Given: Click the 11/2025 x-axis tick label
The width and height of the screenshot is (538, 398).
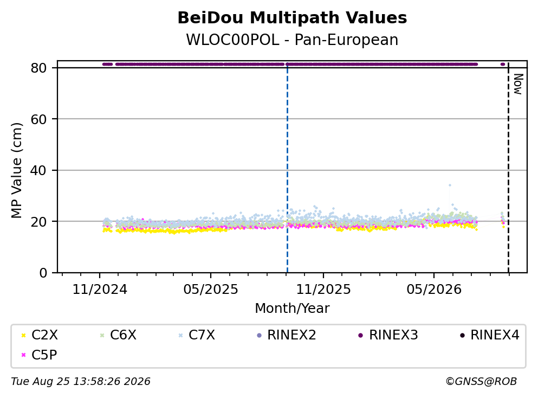Looking at the screenshot, I should pos(323,290).
